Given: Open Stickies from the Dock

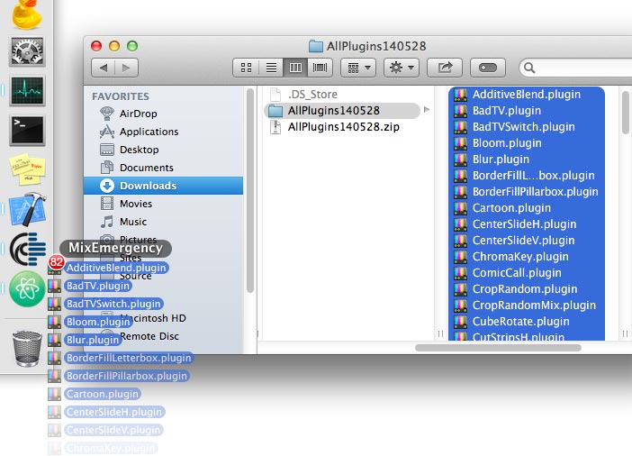Looking at the screenshot, I should (x=27, y=169).
